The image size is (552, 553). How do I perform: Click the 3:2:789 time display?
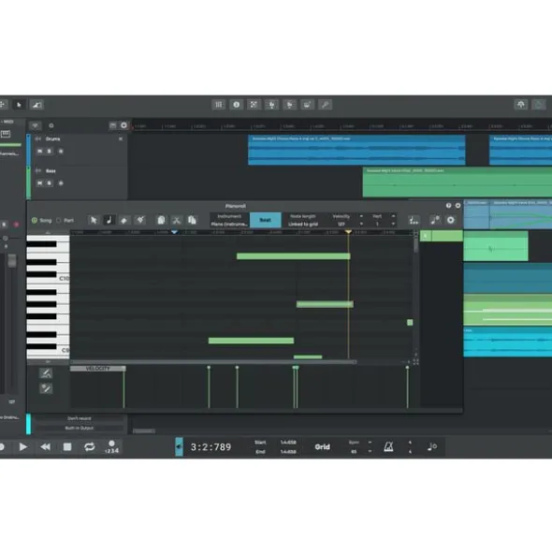pyautogui.click(x=211, y=447)
